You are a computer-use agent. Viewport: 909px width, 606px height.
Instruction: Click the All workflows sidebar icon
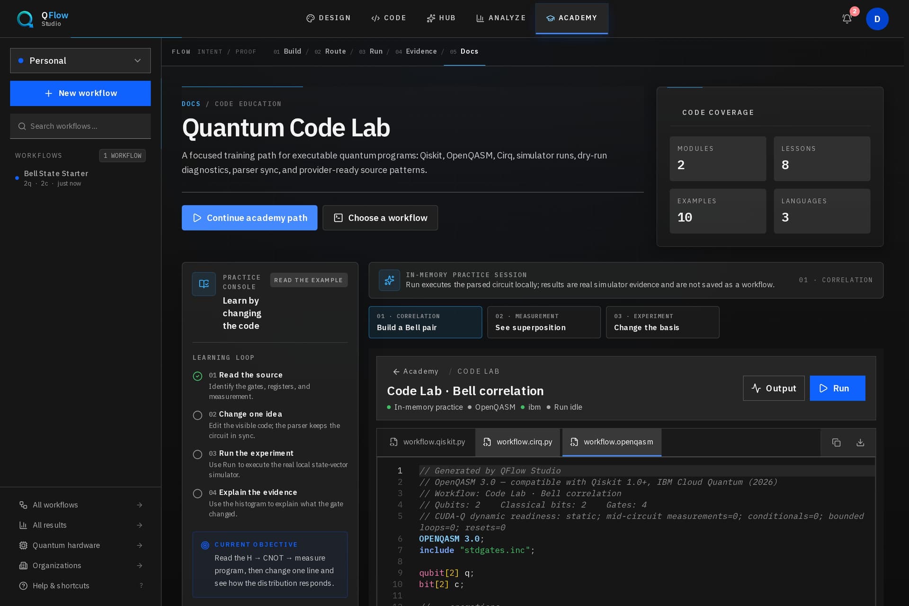pos(23,505)
